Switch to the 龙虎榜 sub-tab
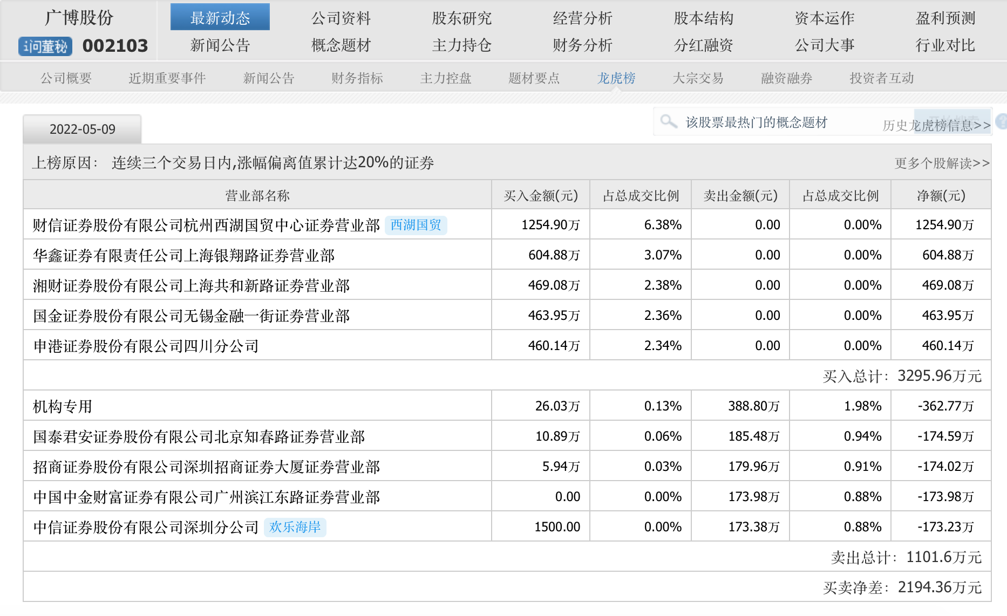 (x=616, y=78)
